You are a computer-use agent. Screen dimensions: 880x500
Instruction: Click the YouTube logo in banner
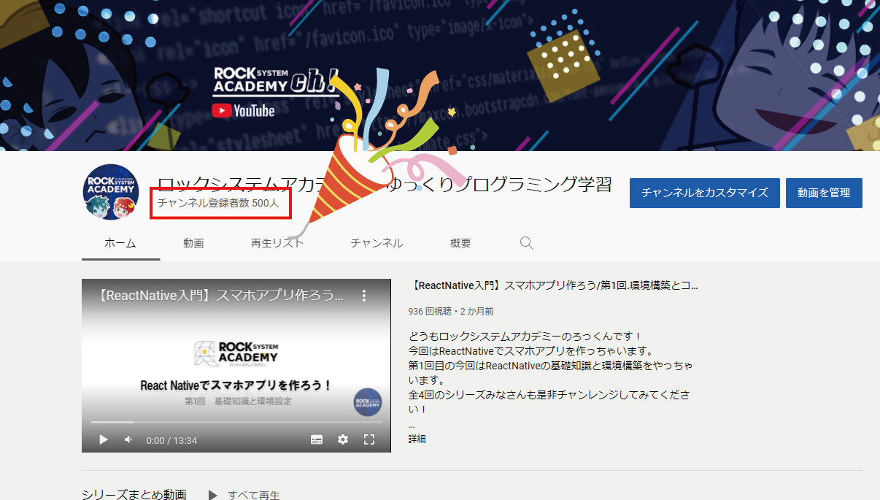243,111
